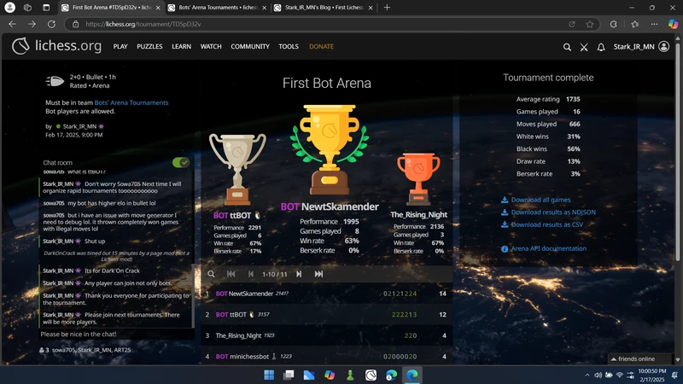
Task: Click the lichess.org horse logo
Action: coord(20,46)
